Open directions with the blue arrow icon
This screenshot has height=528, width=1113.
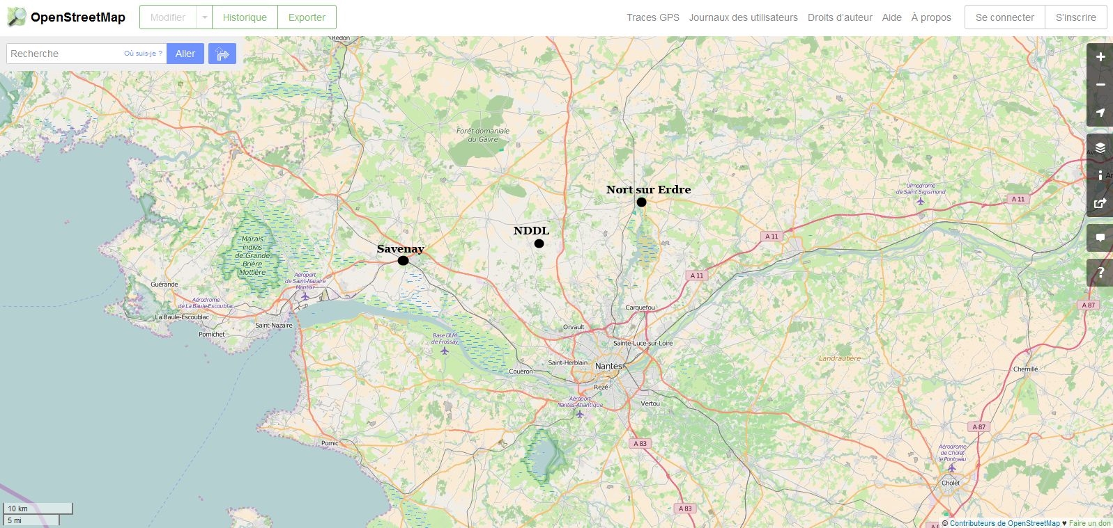pos(222,54)
